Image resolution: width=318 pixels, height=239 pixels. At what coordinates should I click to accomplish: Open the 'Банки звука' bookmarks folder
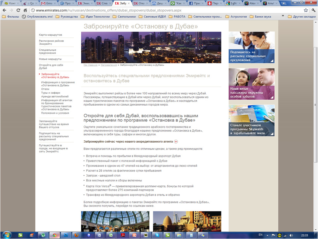coord(260,17)
